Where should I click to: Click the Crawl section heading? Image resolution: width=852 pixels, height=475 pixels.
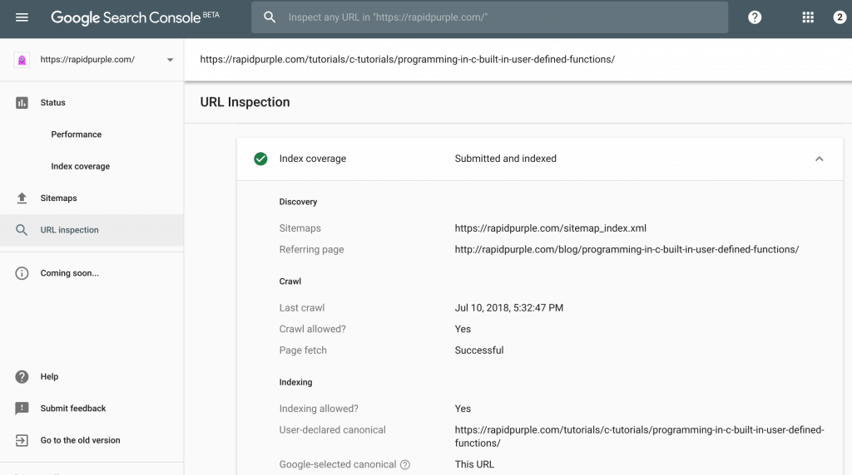[290, 282]
